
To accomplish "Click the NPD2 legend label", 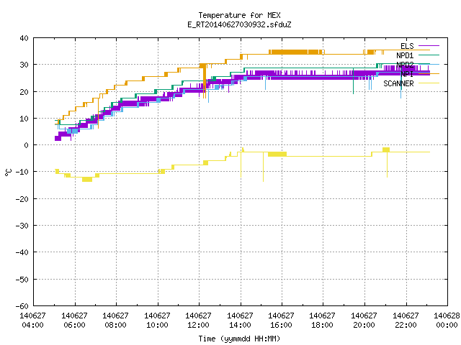I will point(405,65).
